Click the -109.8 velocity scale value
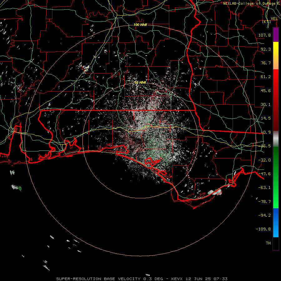The height and width of the screenshot is (281, 281). click(x=263, y=229)
